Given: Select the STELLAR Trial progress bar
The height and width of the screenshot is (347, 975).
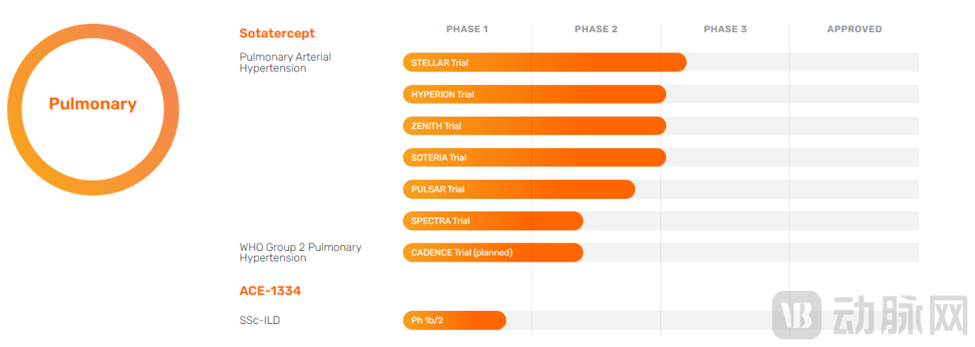Looking at the screenshot, I should [x=544, y=62].
